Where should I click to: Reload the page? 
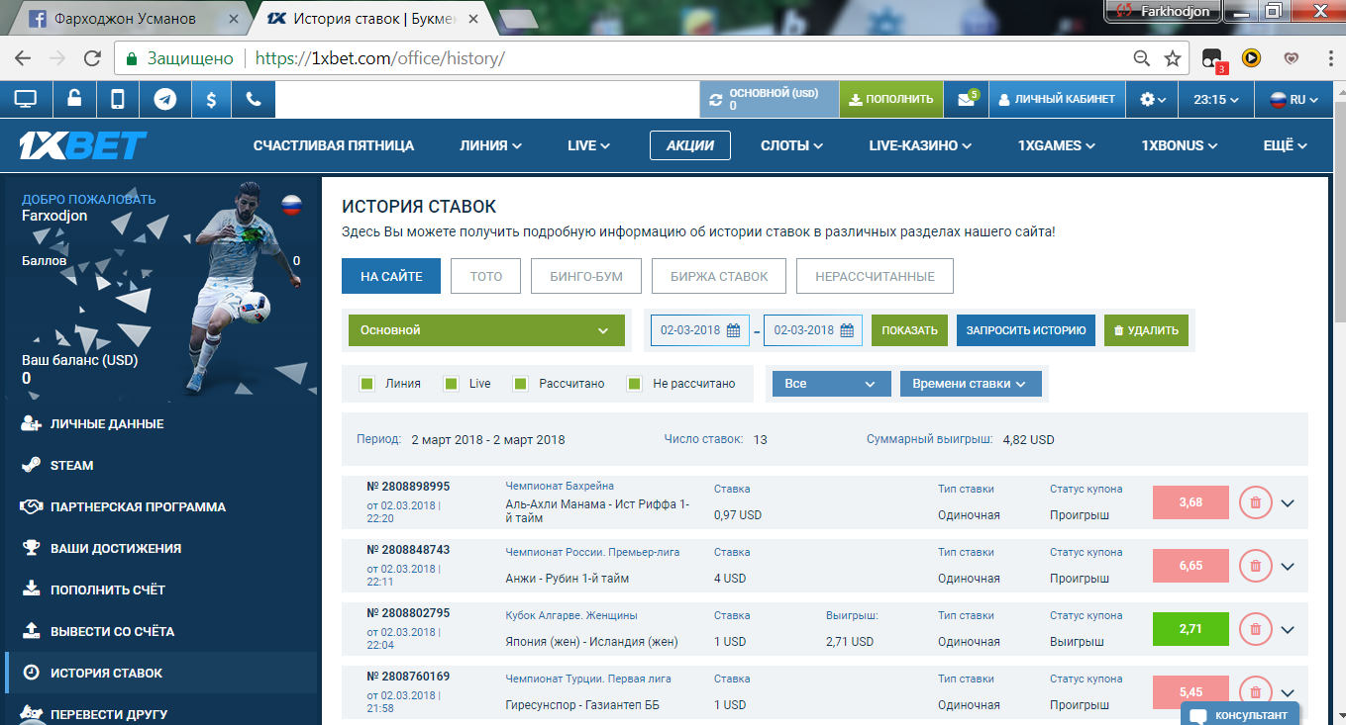click(92, 58)
